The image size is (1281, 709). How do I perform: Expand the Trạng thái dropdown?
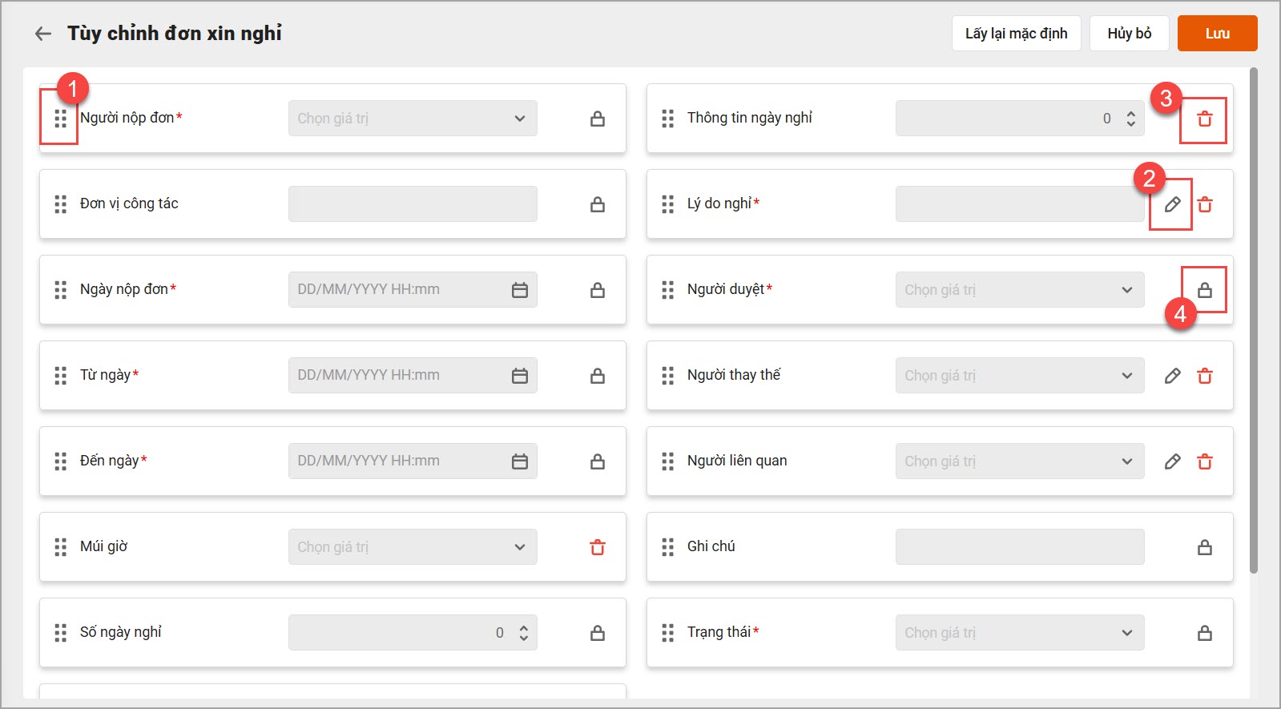1127,633
